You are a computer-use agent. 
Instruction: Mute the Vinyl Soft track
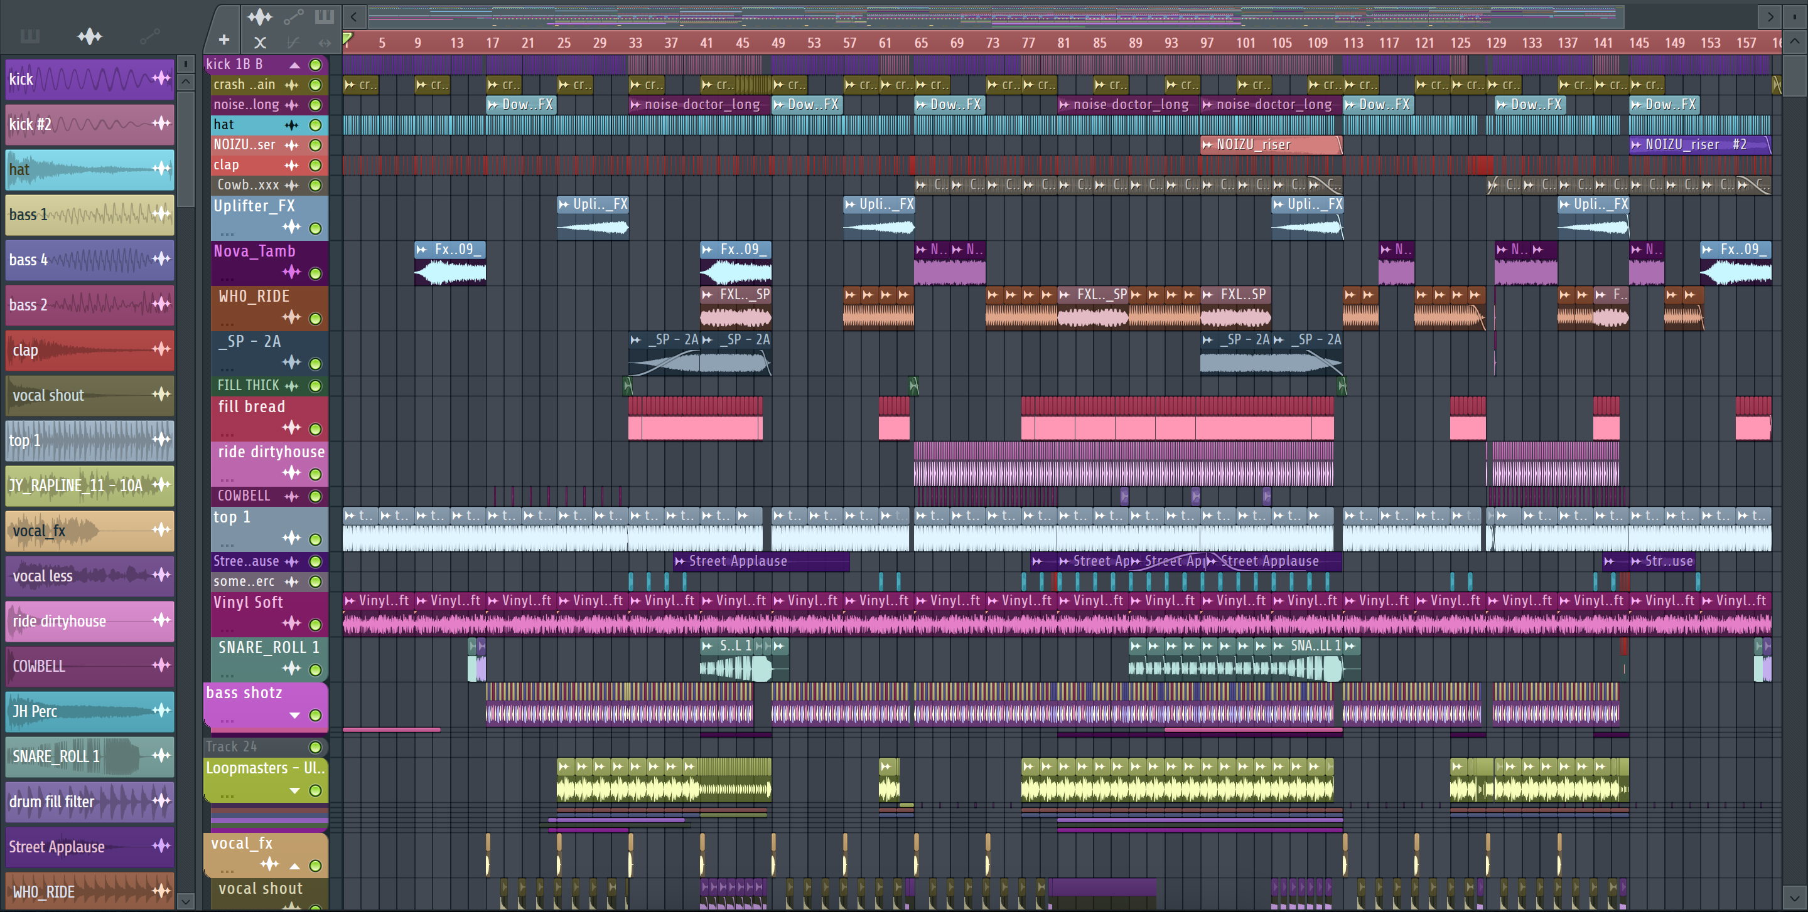(316, 625)
